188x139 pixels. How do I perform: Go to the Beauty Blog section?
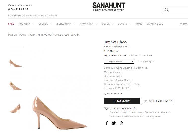(x=155, y=24)
